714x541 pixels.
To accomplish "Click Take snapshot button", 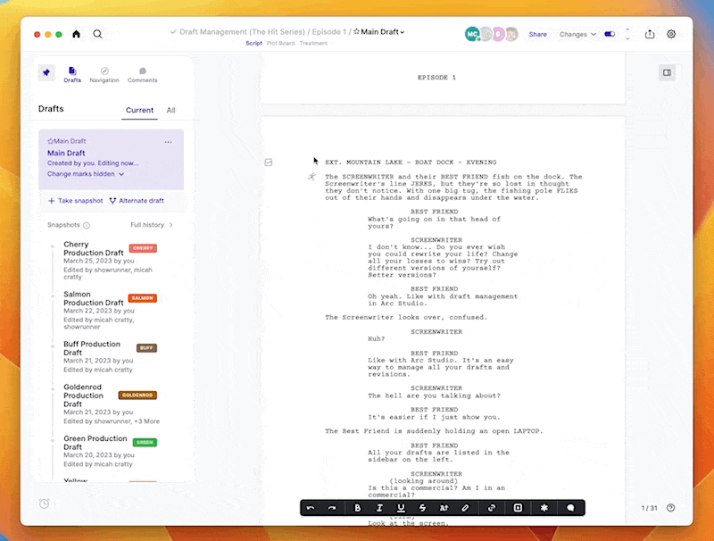I will pos(76,201).
